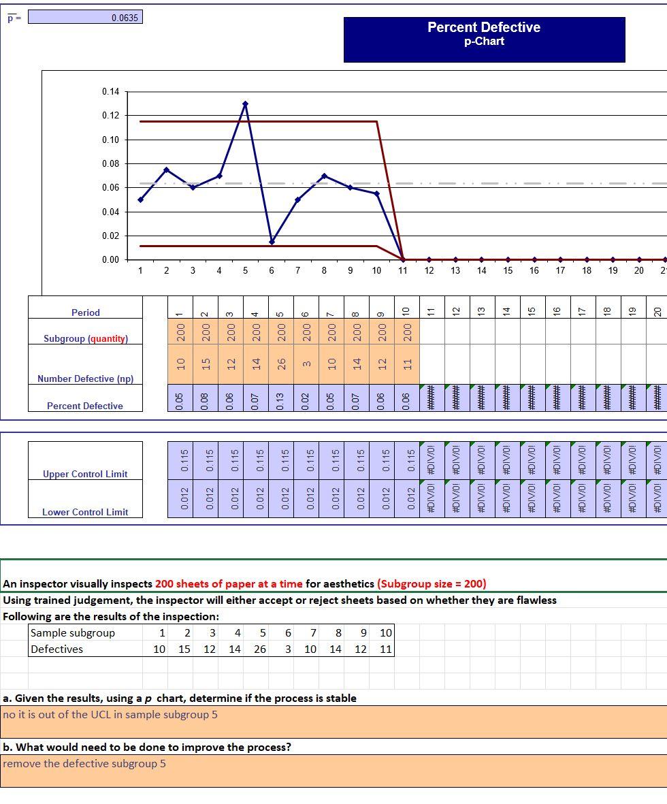Click the Number Defective (np) row label
This screenshot has width=667, height=804.
tap(84, 380)
